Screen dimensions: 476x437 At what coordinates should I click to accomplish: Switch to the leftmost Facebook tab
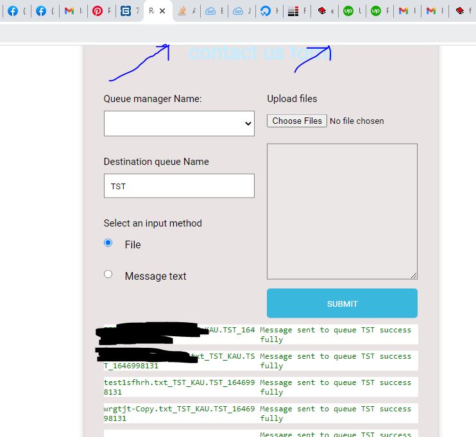point(17,12)
